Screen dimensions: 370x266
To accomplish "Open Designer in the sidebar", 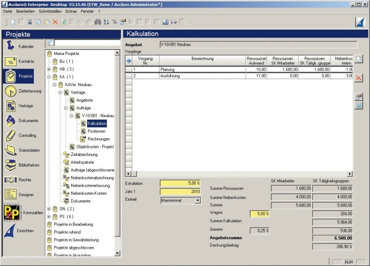I will (x=19, y=195).
